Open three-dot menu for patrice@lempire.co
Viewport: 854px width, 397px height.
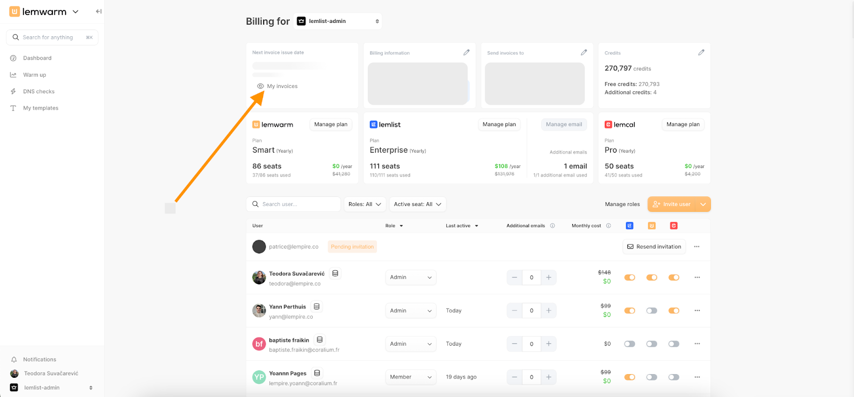pyautogui.click(x=697, y=247)
